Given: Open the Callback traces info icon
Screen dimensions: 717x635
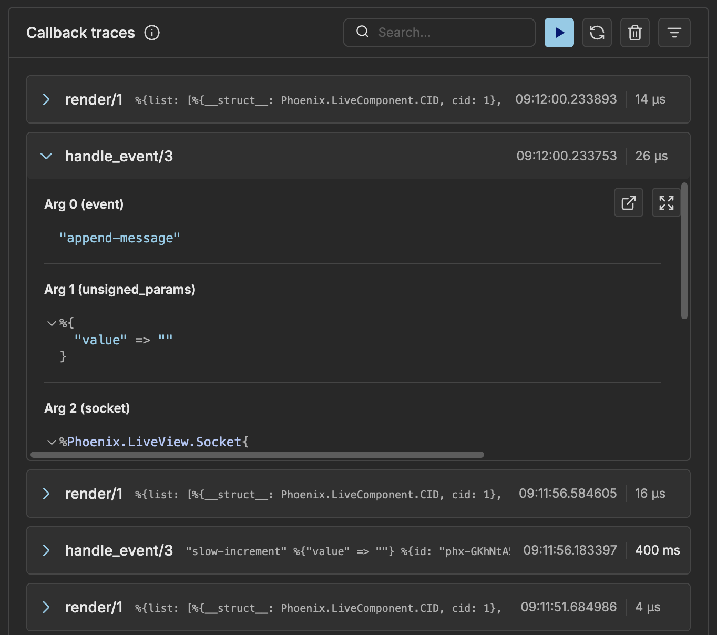Looking at the screenshot, I should tap(152, 33).
